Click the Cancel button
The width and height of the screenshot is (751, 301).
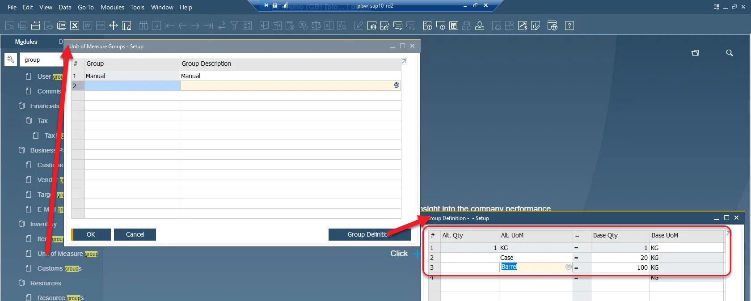pyautogui.click(x=135, y=234)
